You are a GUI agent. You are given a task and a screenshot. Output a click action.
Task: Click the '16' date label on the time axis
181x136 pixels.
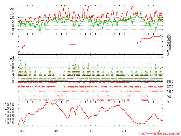(x=90, y=131)
